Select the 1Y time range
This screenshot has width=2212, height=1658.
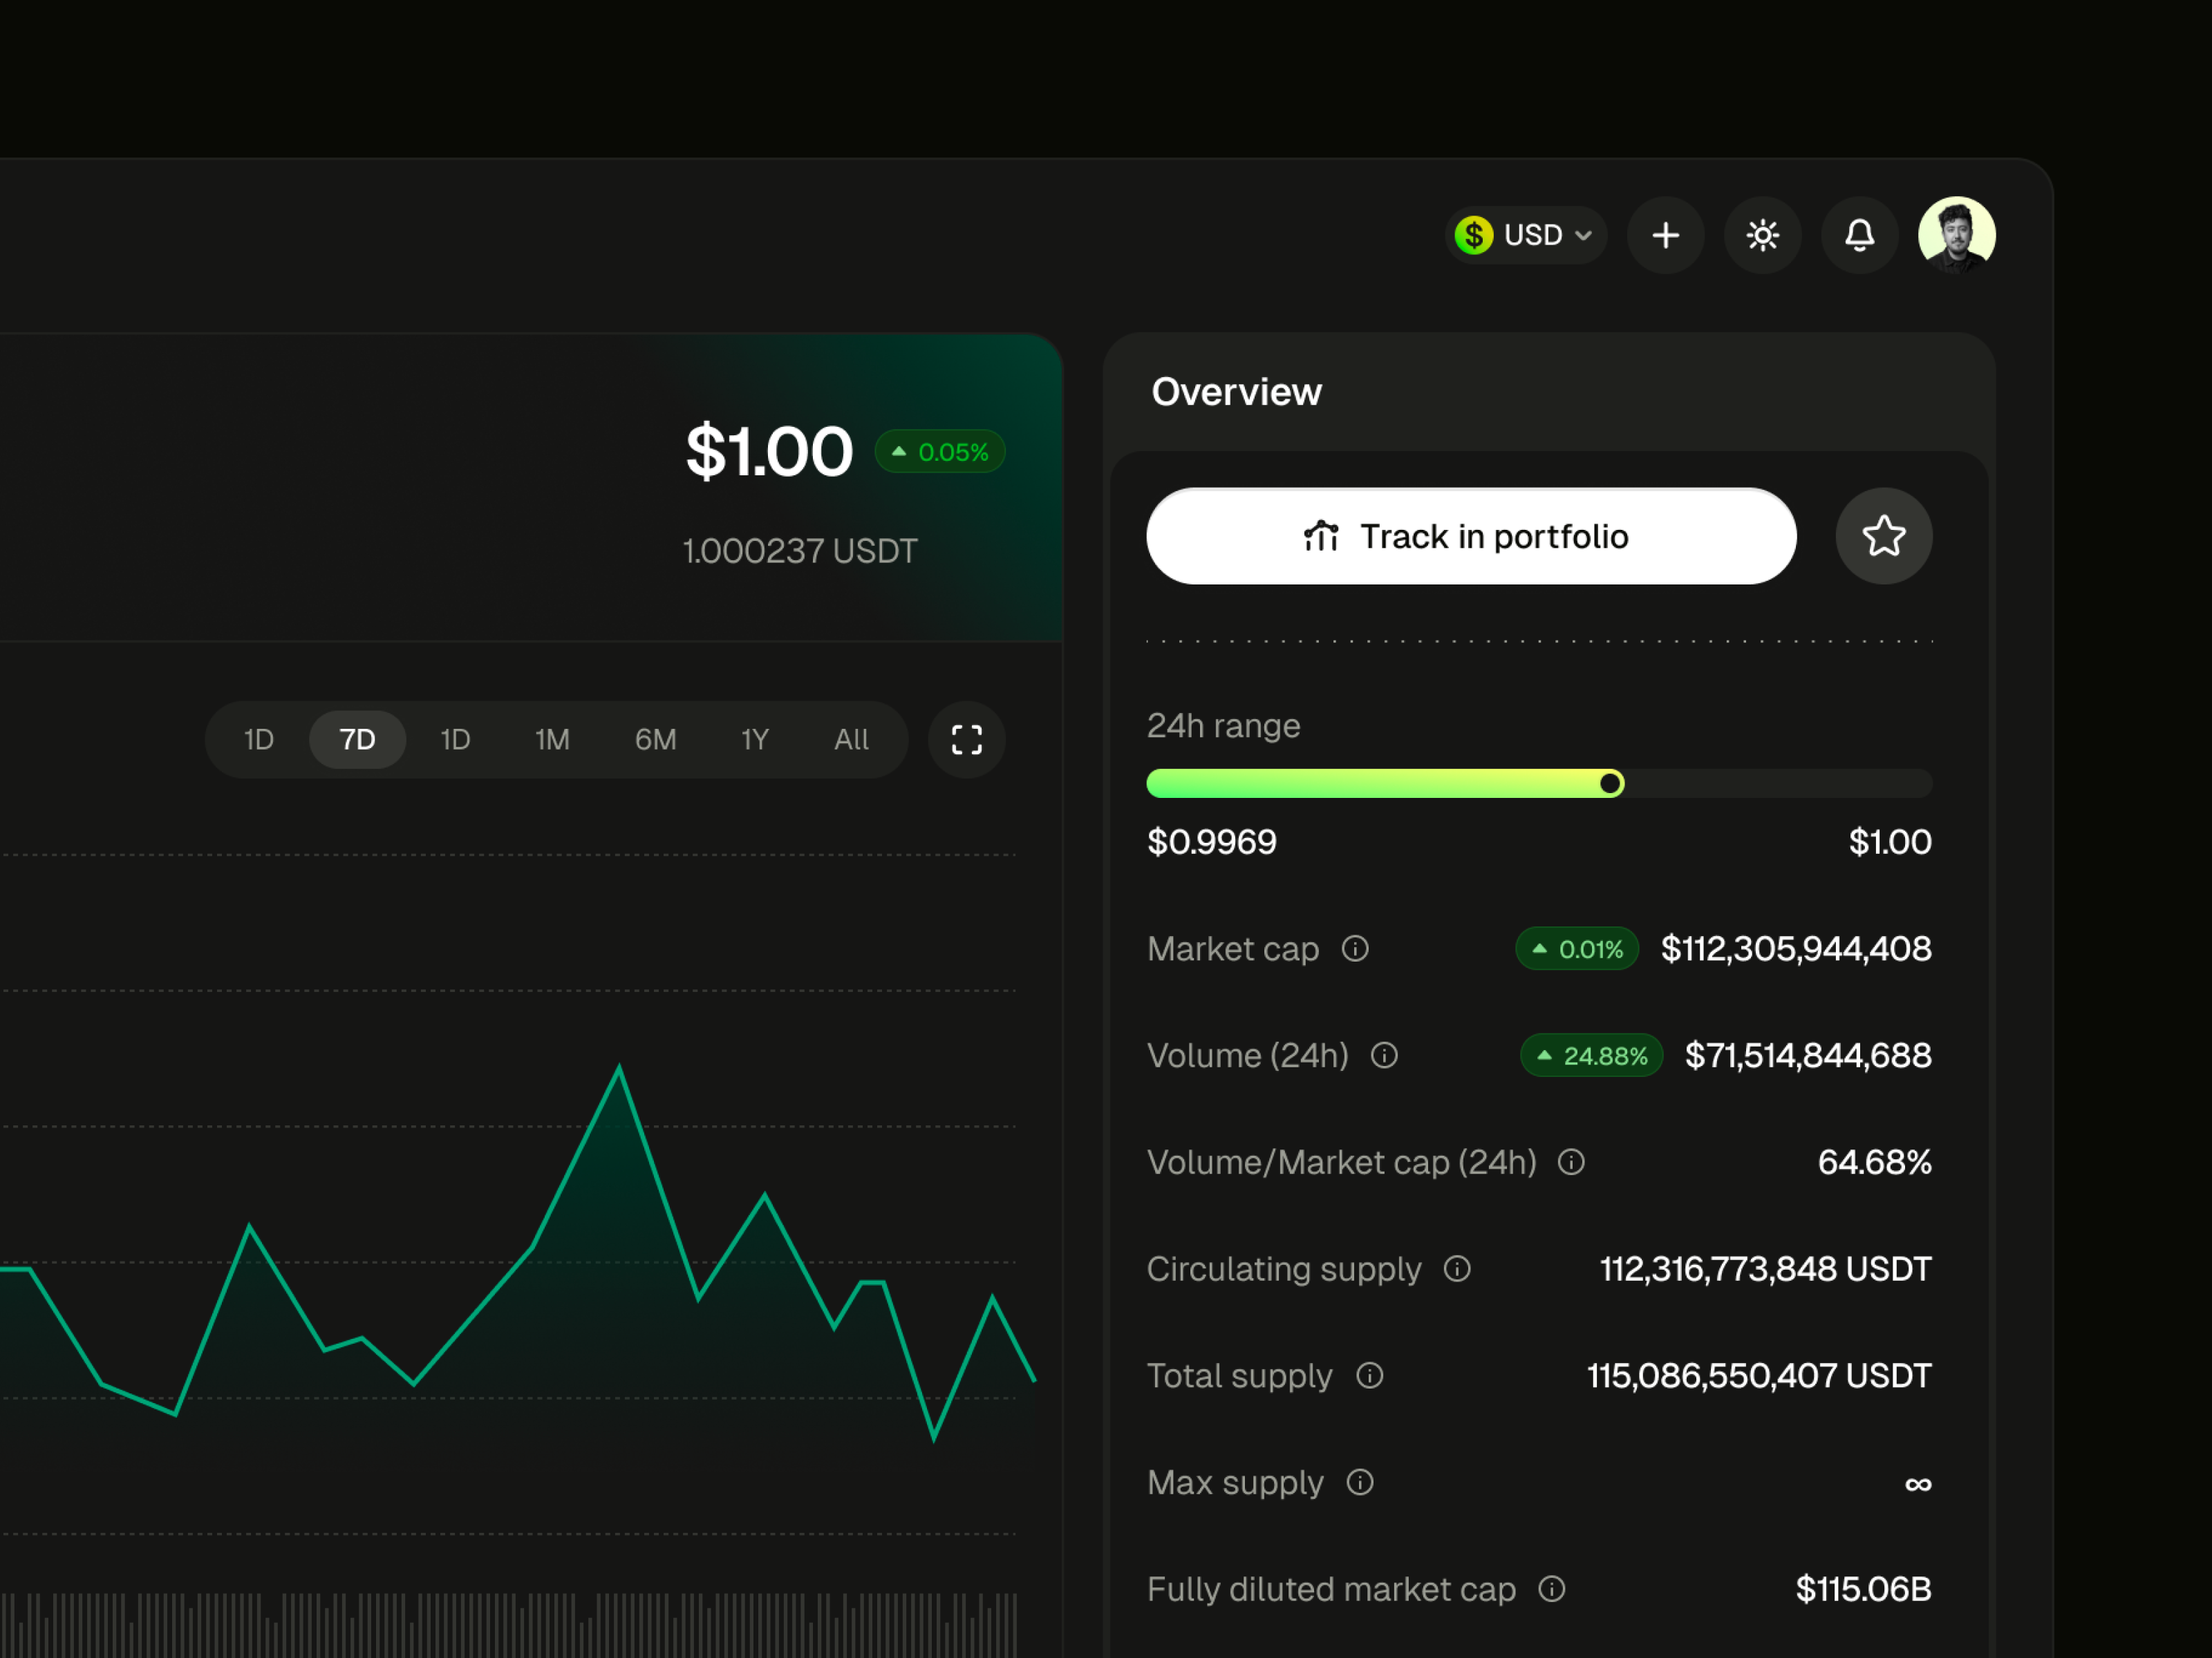click(x=754, y=740)
